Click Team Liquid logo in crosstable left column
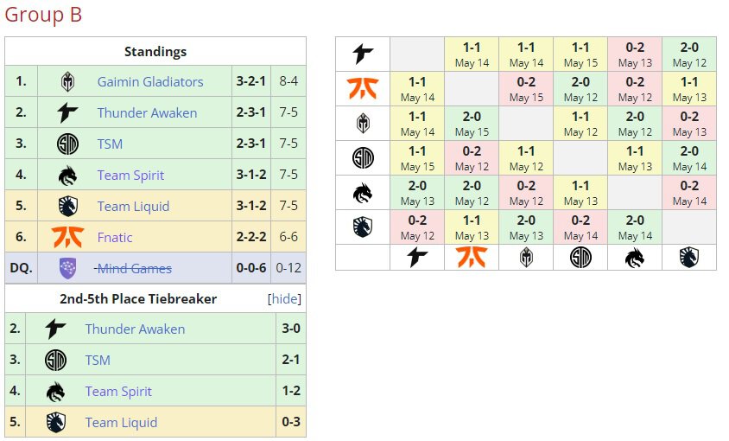This screenshot has width=729, height=441. coord(363,227)
